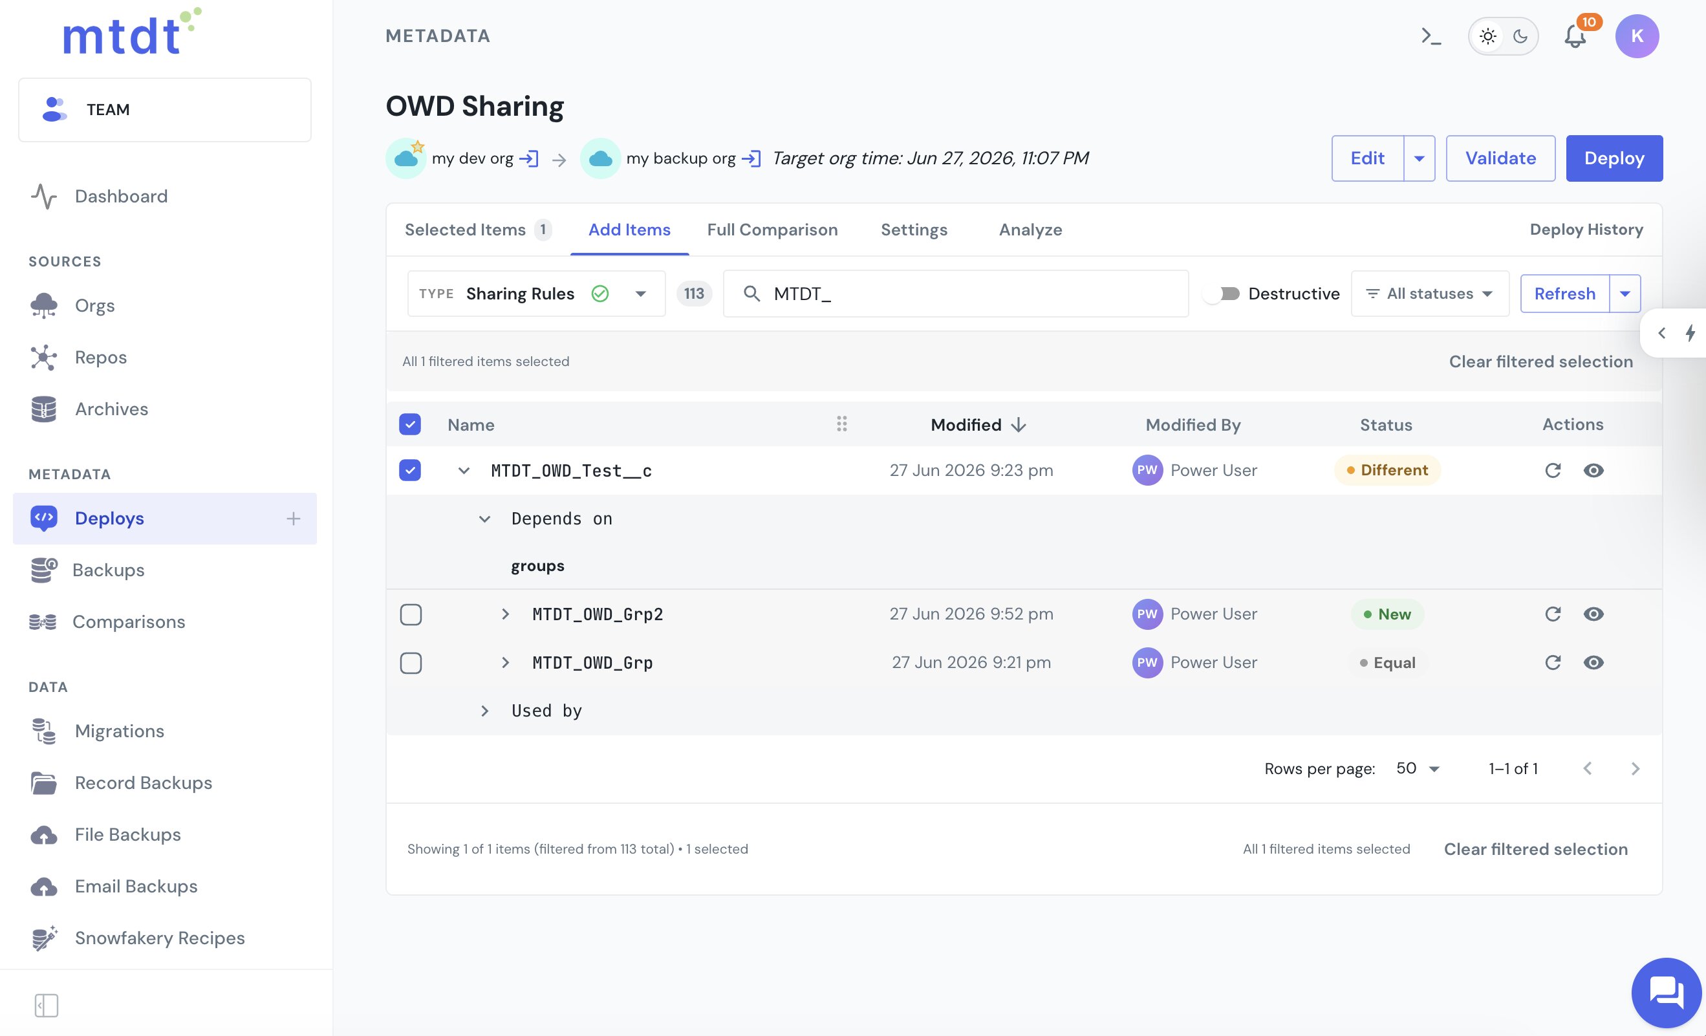Switch to Selected Items tab
This screenshot has width=1706, height=1036.
pos(478,229)
